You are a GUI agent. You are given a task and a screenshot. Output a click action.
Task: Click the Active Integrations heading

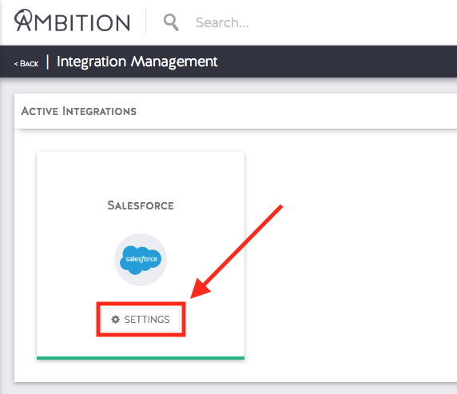(78, 111)
